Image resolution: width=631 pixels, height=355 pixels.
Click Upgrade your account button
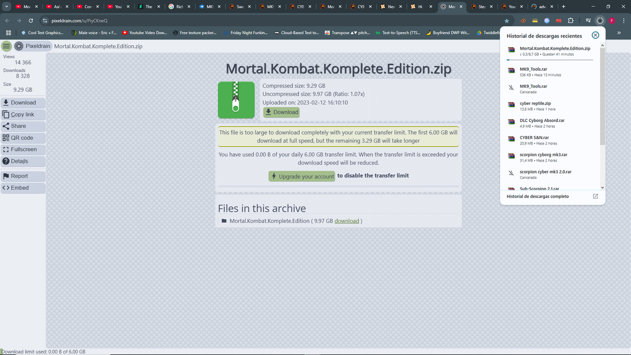pos(302,176)
